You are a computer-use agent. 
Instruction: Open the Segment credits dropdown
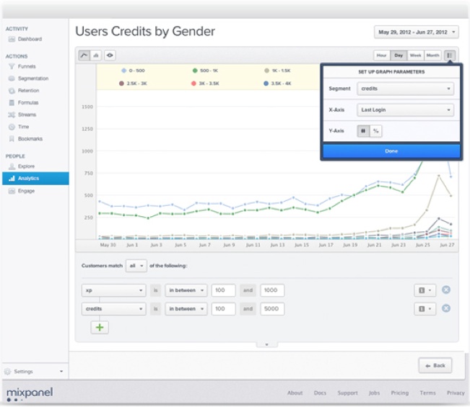coord(405,89)
